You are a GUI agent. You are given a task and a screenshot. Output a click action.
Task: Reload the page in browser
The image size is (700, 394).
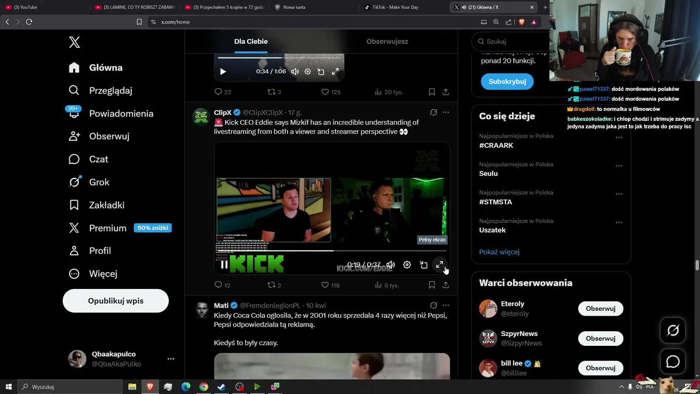(29, 22)
